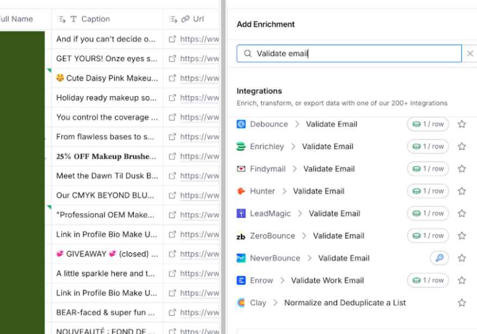Favorite the Debounce Validate Email integration
The width and height of the screenshot is (477, 334).
462,124
